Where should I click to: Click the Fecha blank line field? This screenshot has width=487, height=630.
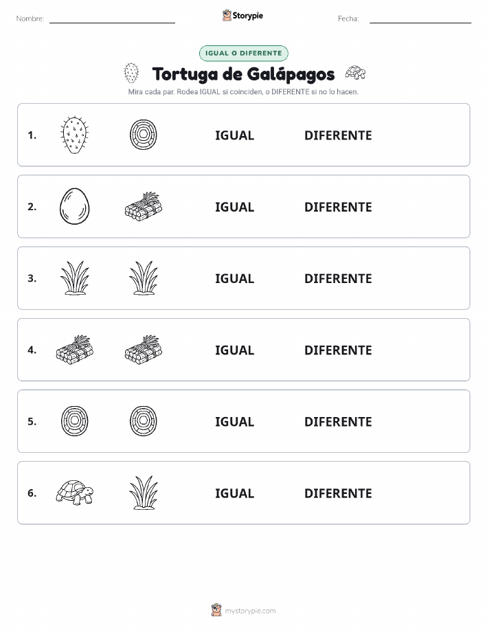[x=420, y=19]
